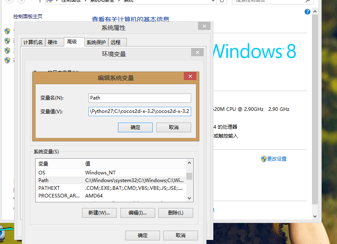
Task: Click Control Panel window scroll up arrow
Action: pyautogui.click(x=315, y=12)
